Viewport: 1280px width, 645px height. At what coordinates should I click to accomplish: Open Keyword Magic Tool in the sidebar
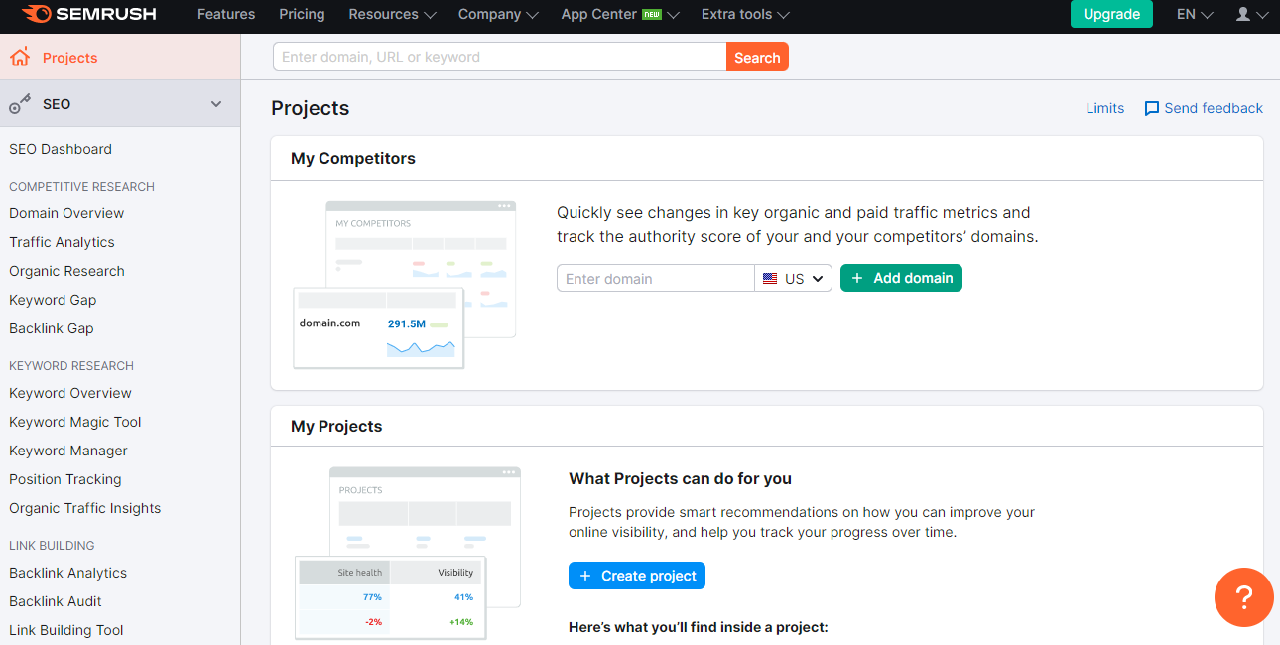tap(75, 422)
